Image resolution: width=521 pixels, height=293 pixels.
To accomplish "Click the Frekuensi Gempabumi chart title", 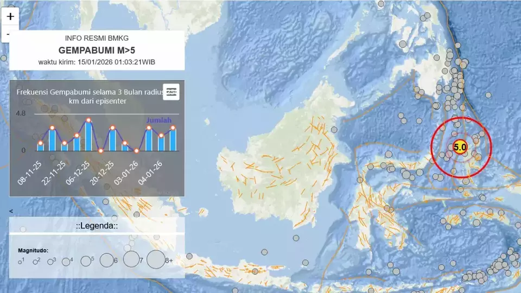I will point(91,97).
